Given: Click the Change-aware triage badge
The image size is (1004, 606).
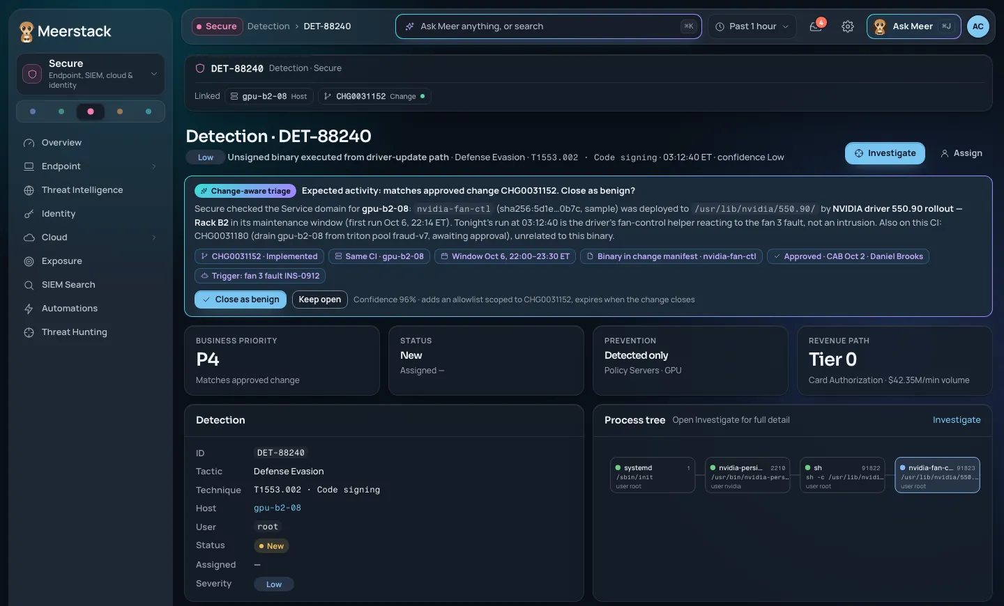Looking at the screenshot, I should coord(245,191).
